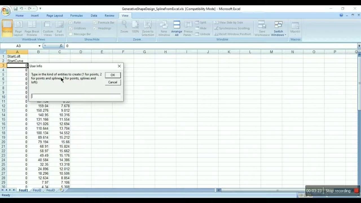Toggle the Message Bar checkbox

71,34
